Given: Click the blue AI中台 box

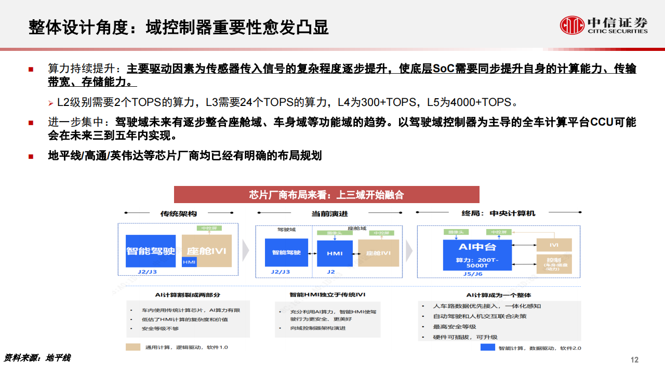Looking at the screenshot, I should pyautogui.click(x=477, y=255).
